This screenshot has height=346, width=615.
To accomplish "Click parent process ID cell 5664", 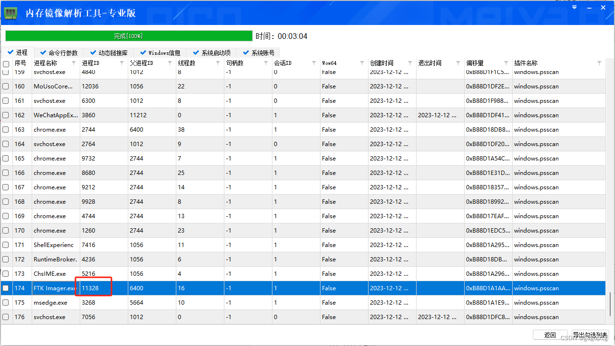I will point(152,303).
